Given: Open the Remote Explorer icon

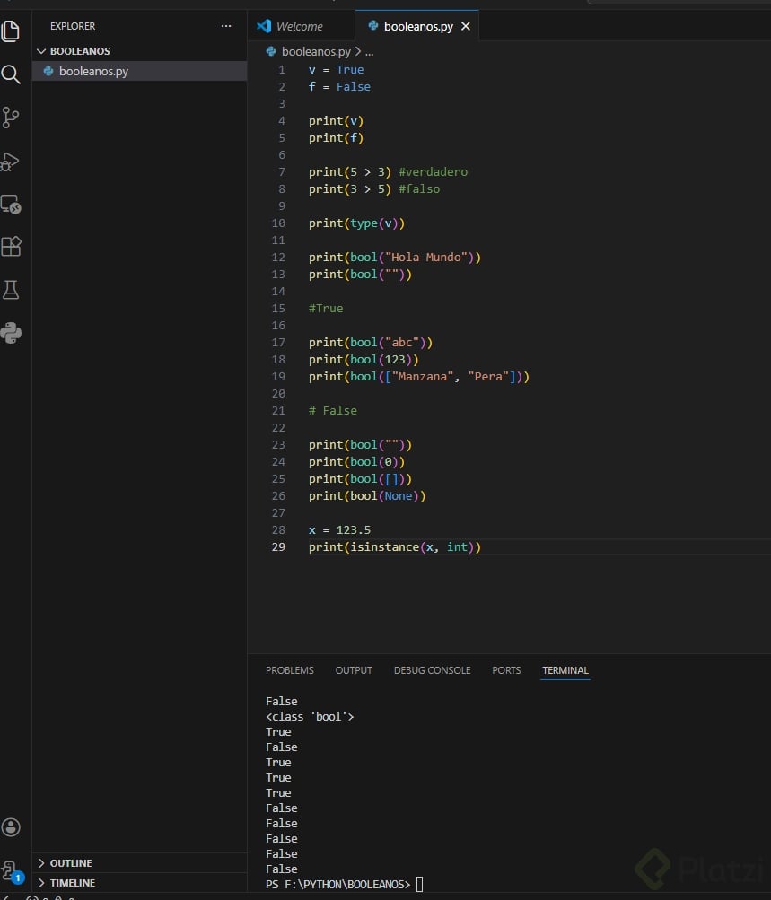Looking at the screenshot, I should 11,205.
